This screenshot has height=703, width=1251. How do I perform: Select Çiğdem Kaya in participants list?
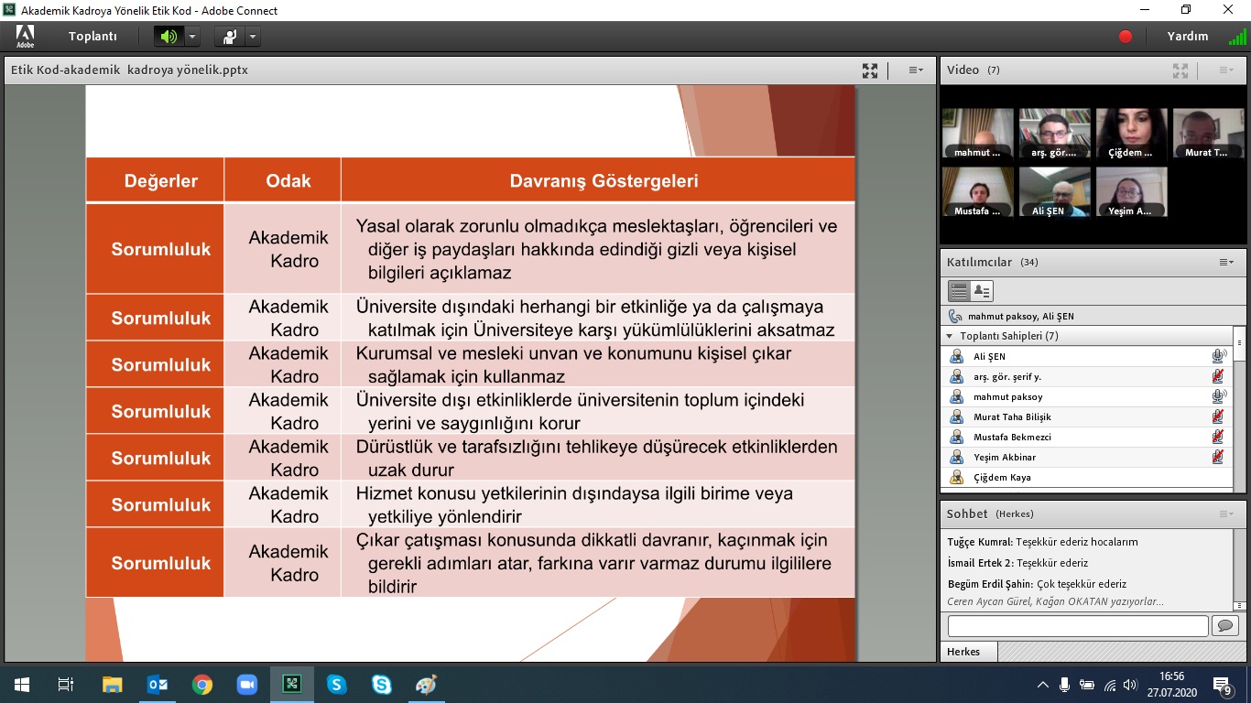point(1002,478)
